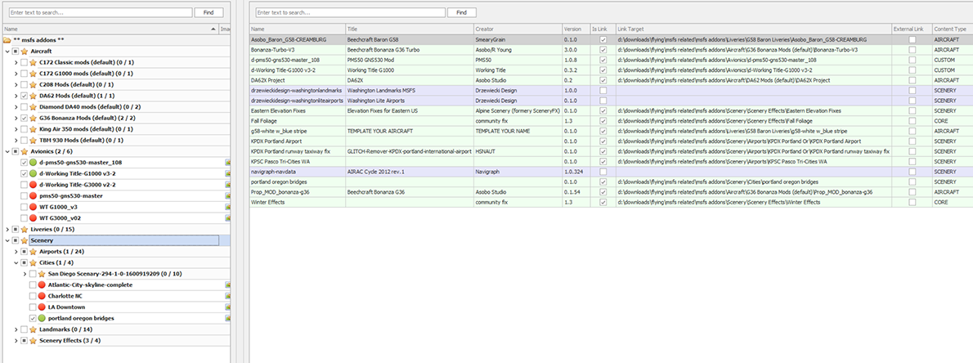Click the red status dot of pms50-gns530-master
Image resolution: width=973 pixels, height=363 pixels.
(x=33, y=195)
